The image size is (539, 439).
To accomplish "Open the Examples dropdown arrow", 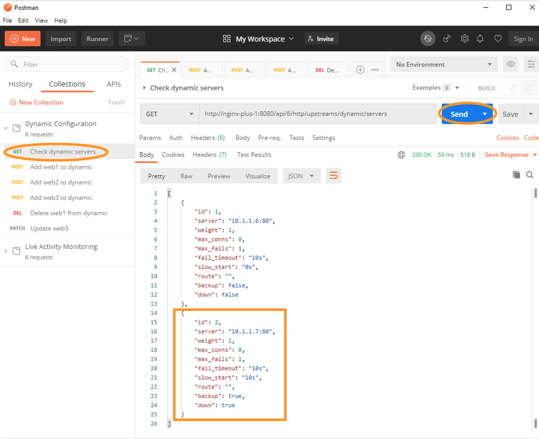I will coord(457,88).
